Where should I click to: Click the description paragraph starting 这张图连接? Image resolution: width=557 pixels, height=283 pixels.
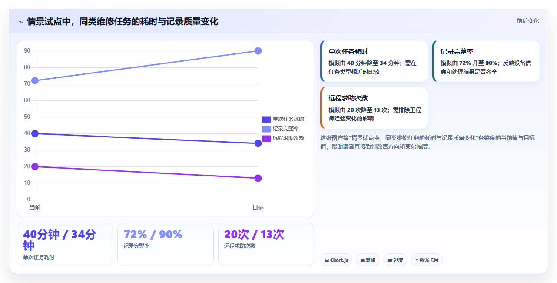tap(428, 142)
